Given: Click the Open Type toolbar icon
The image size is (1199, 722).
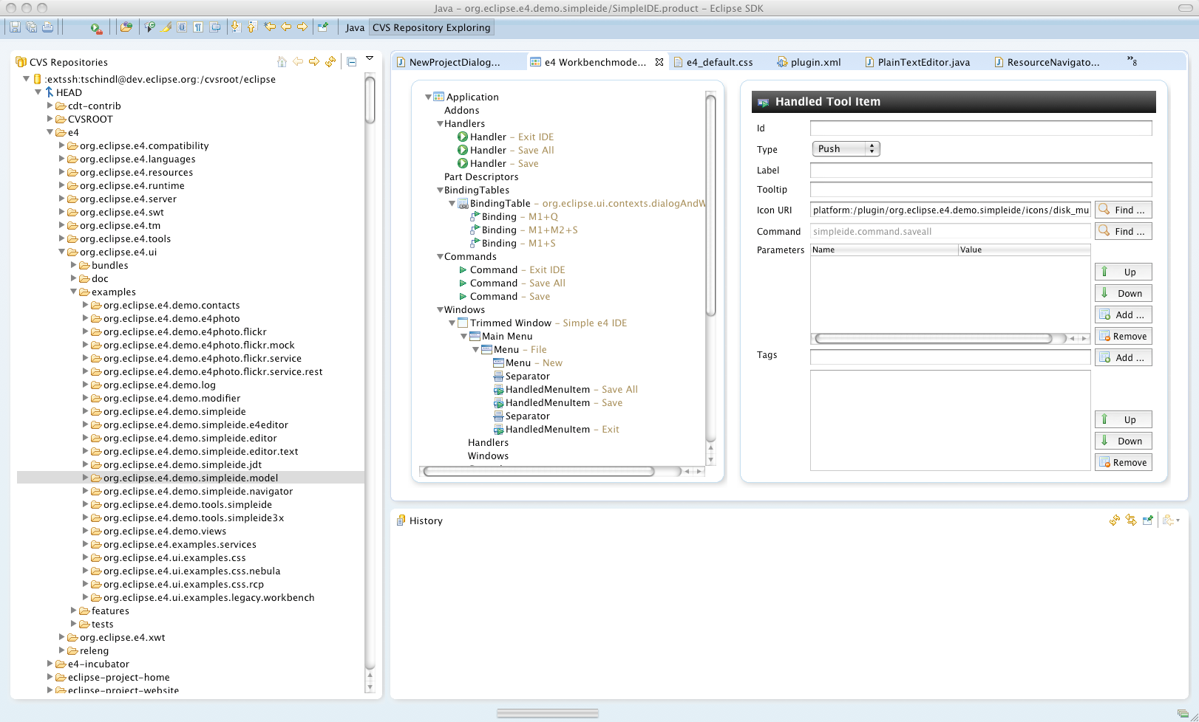Looking at the screenshot, I should click(x=150, y=27).
